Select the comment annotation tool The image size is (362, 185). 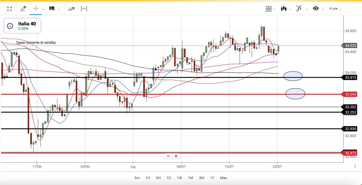52,9
